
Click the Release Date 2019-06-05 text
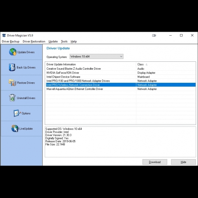click(61, 141)
